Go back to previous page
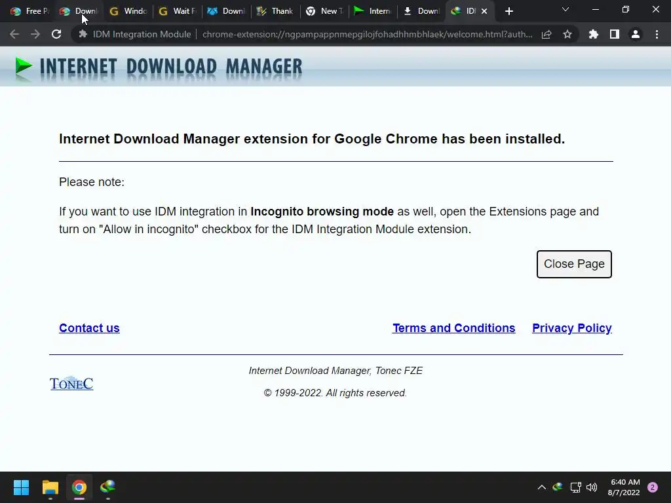The width and height of the screenshot is (671, 503). click(14, 34)
